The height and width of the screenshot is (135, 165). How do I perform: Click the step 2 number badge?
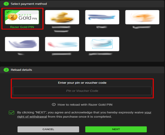coord(6,70)
